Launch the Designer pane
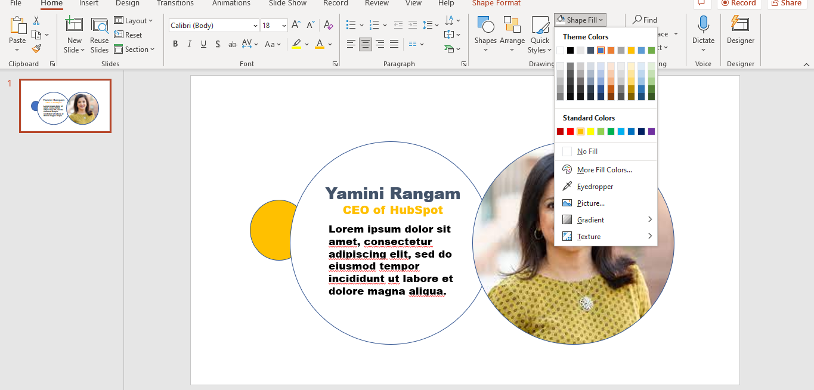The height and width of the screenshot is (390, 814). pos(740,34)
